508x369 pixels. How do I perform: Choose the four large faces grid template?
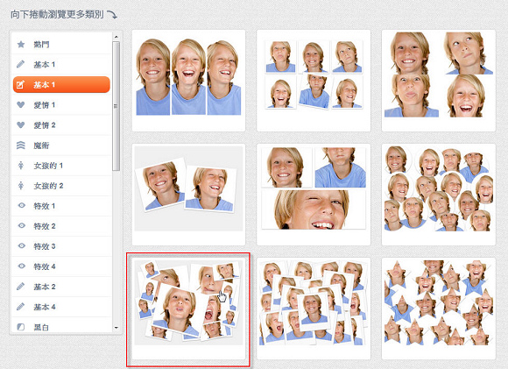point(439,81)
